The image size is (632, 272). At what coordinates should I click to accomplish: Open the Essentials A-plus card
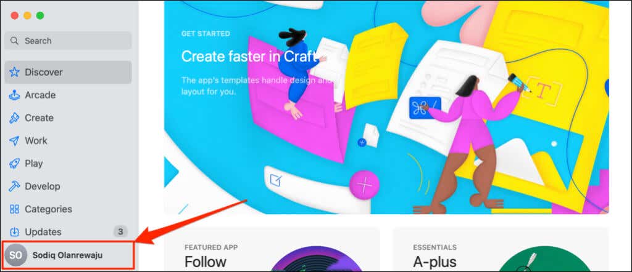coord(501,249)
